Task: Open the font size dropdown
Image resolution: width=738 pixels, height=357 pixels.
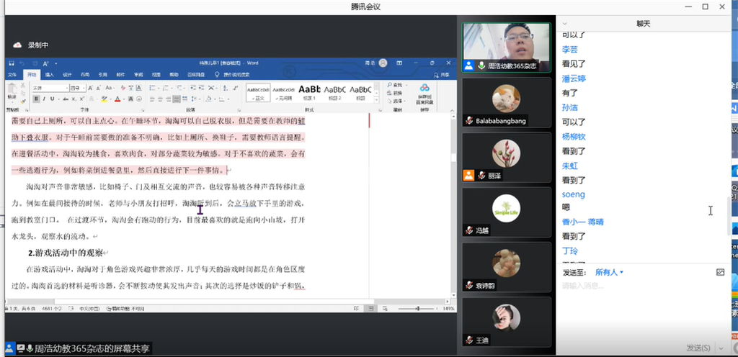Action: pos(76,88)
